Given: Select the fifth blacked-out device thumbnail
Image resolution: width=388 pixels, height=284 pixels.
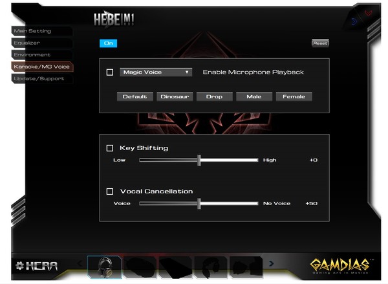Looking at the screenshot, I should pos(246,267).
